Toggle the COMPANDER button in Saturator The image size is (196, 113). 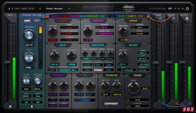click(111, 103)
